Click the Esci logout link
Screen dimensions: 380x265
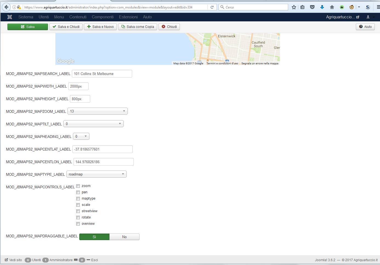tap(92, 260)
